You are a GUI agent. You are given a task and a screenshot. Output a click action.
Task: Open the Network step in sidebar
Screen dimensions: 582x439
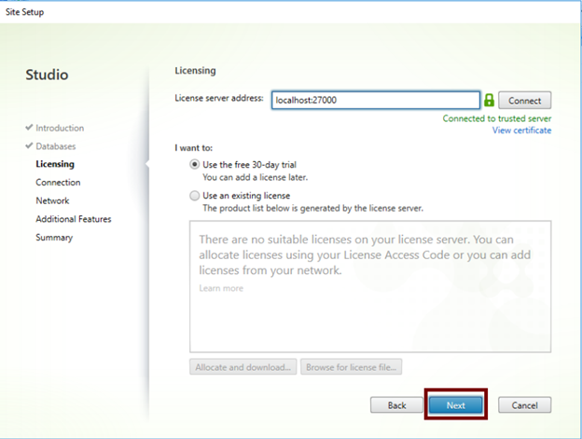(52, 200)
